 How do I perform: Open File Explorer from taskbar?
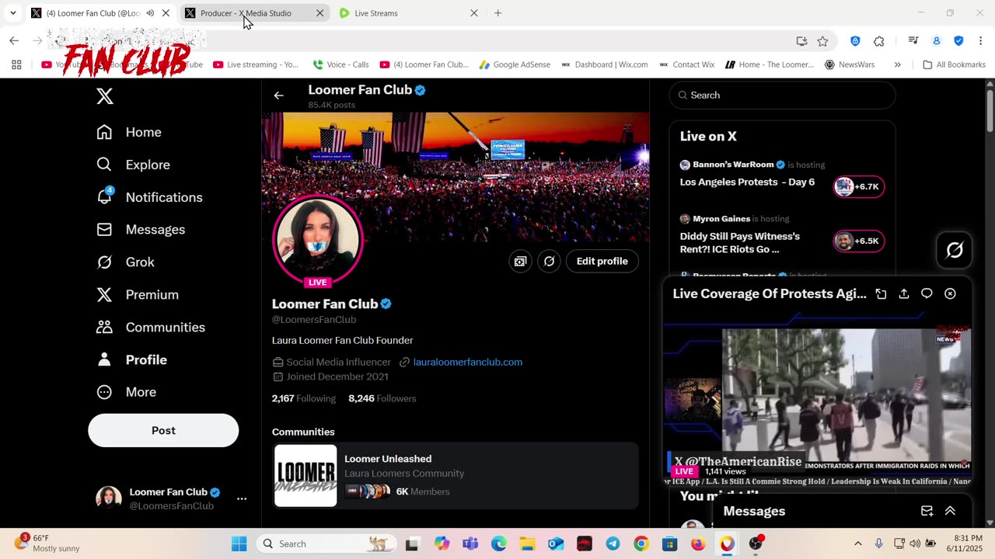click(x=526, y=543)
